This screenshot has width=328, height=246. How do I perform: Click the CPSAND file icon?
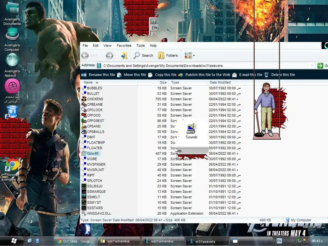(x=84, y=126)
